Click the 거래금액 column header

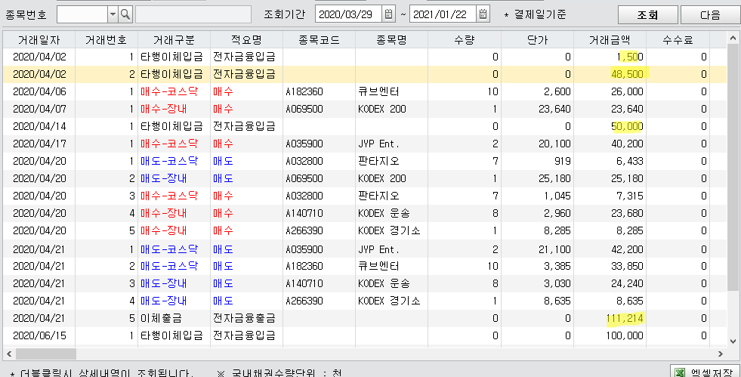click(618, 39)
